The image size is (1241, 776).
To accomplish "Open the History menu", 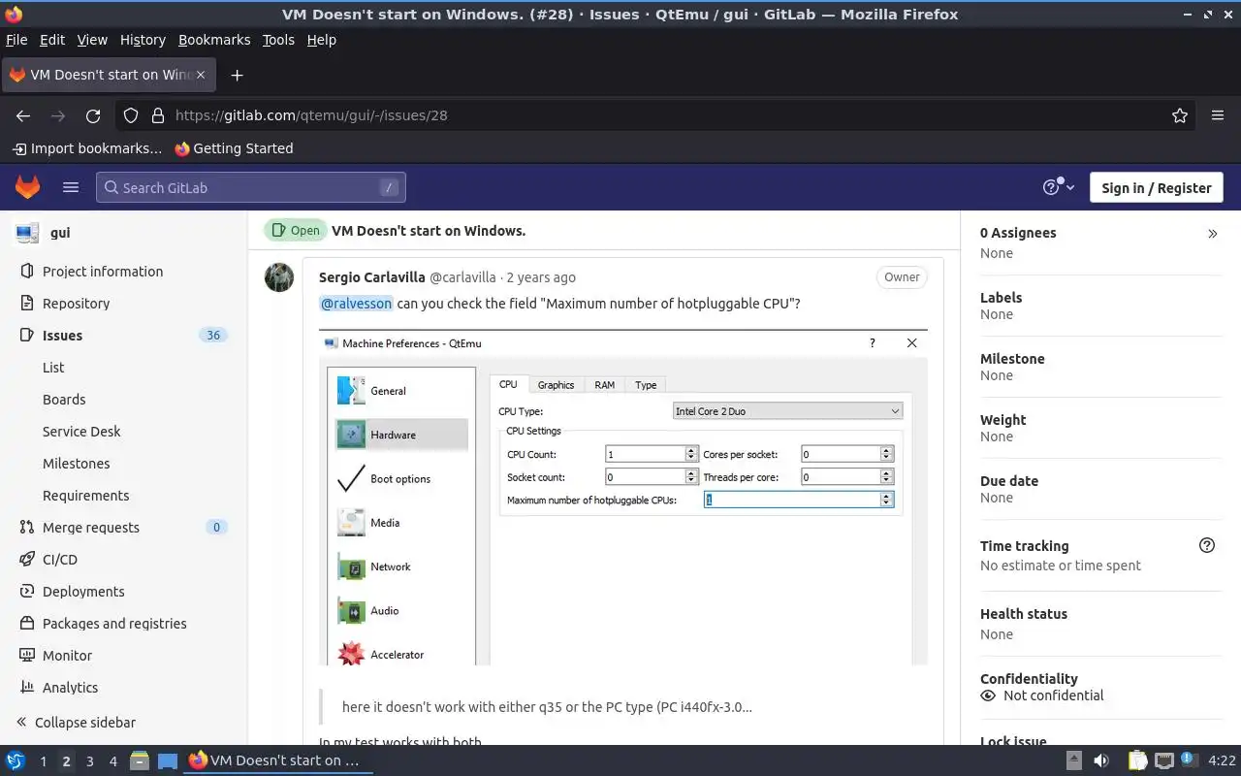I will click(143, 40).
